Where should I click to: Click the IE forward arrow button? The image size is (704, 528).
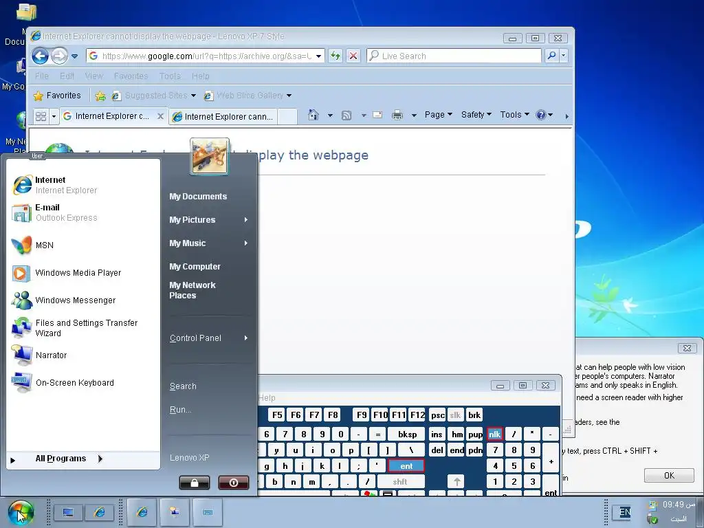click(59, 56)
